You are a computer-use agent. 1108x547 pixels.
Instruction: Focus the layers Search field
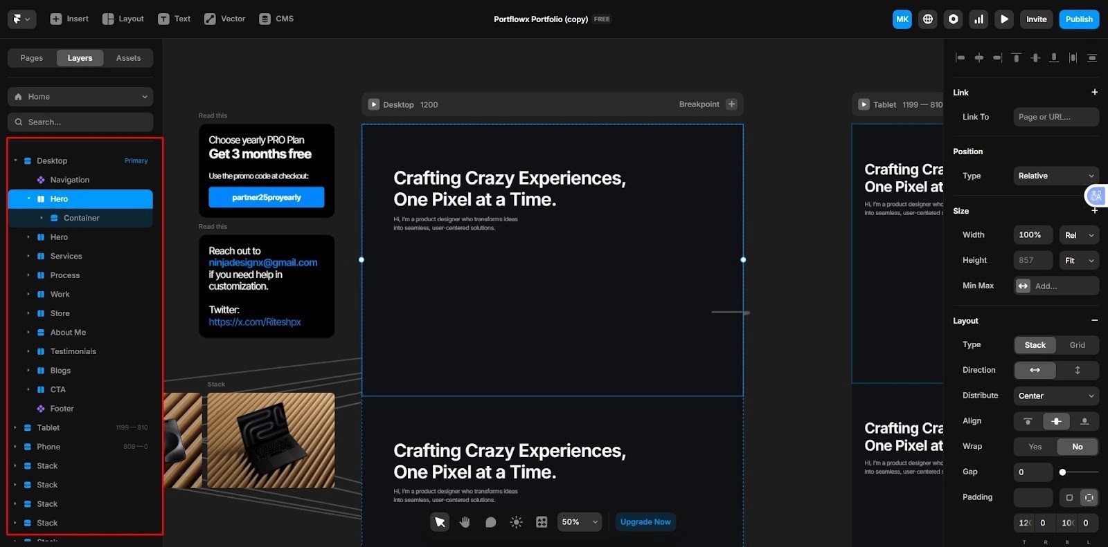(x=80, y=122)
